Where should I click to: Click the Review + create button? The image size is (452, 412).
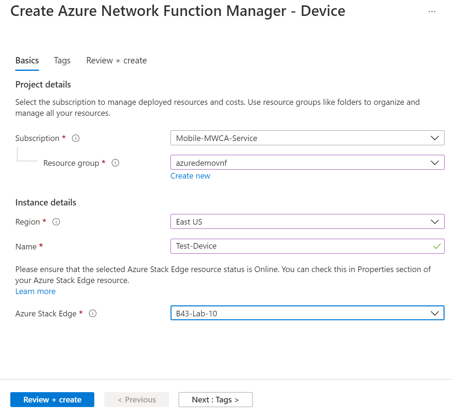pos(52,400)
